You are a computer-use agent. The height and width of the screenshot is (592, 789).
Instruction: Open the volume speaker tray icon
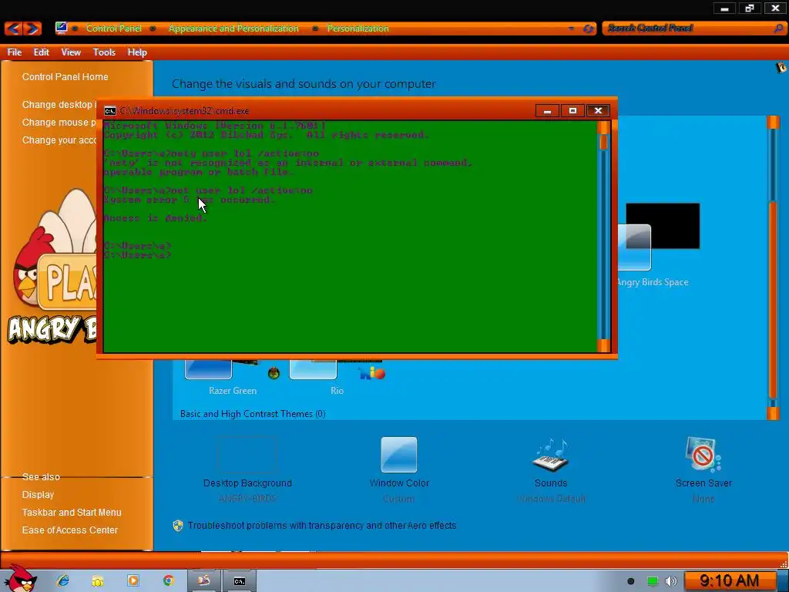671,581
